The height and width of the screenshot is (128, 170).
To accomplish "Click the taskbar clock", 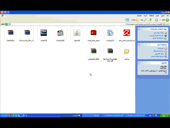I will click(x=5, y=115).
